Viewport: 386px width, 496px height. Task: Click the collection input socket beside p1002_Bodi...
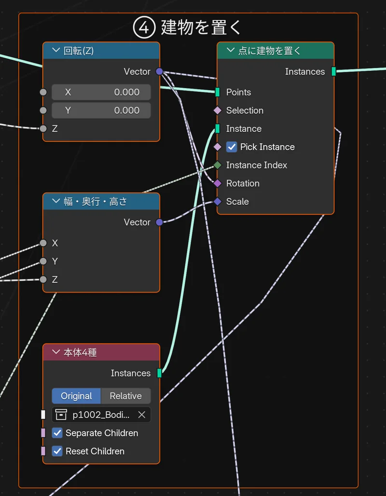coord(43,415)
